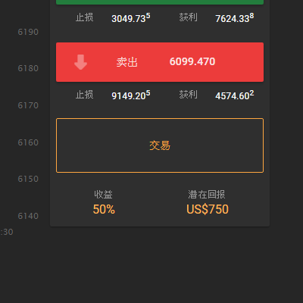Image resolution: width=303 pixels, height=303 pixels.
Task: Click the red 卖出 sell button
Action: pos(160,62)
